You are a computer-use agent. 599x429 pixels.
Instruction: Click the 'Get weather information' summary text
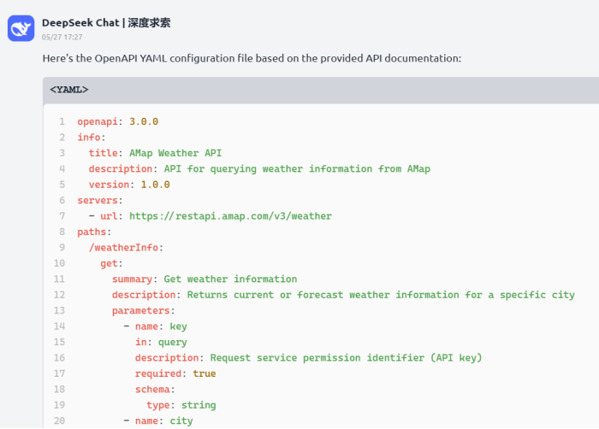(x=230, y=279)
